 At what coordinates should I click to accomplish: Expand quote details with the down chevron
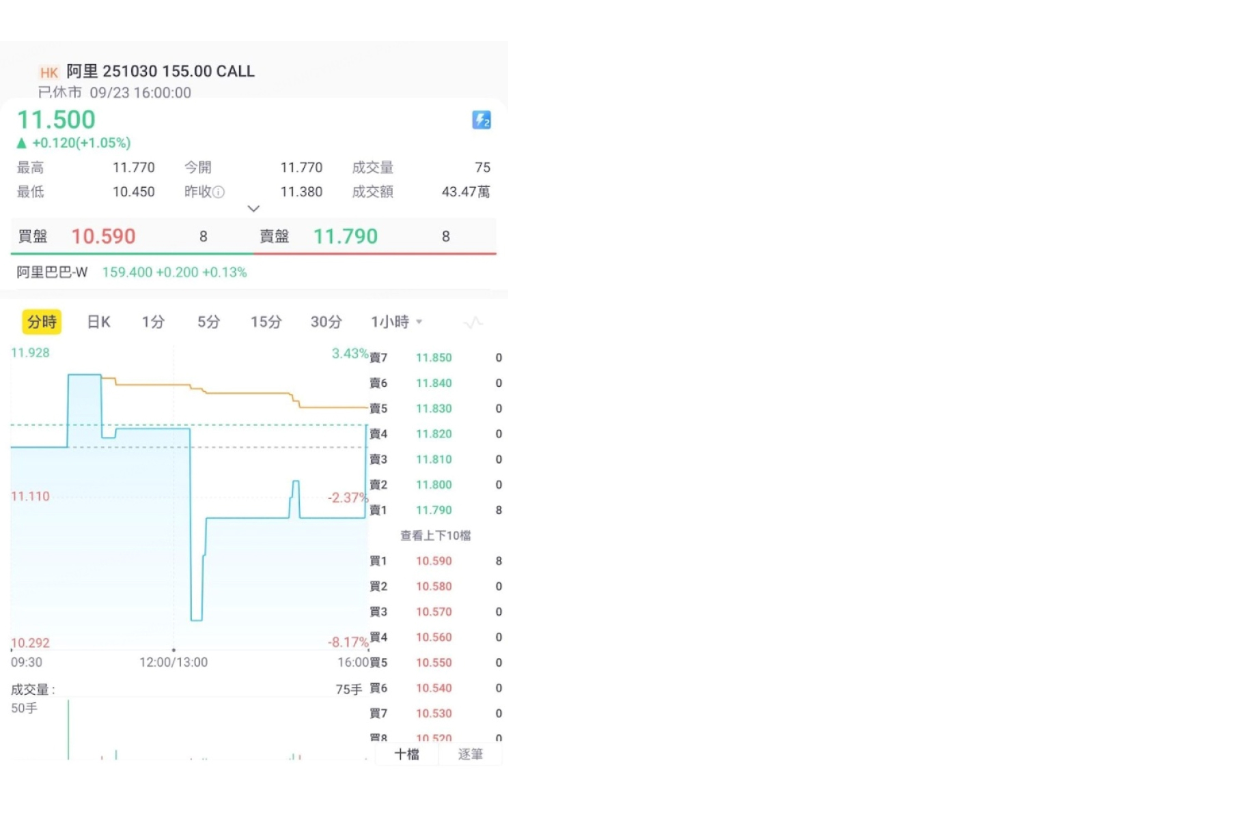point(253,209)
